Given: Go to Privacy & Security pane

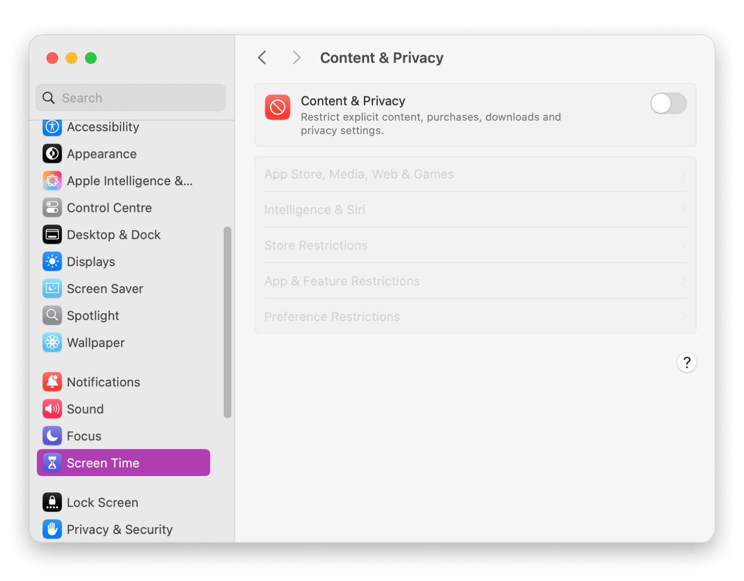Looking at the screenshot, I should coord(119,529).
